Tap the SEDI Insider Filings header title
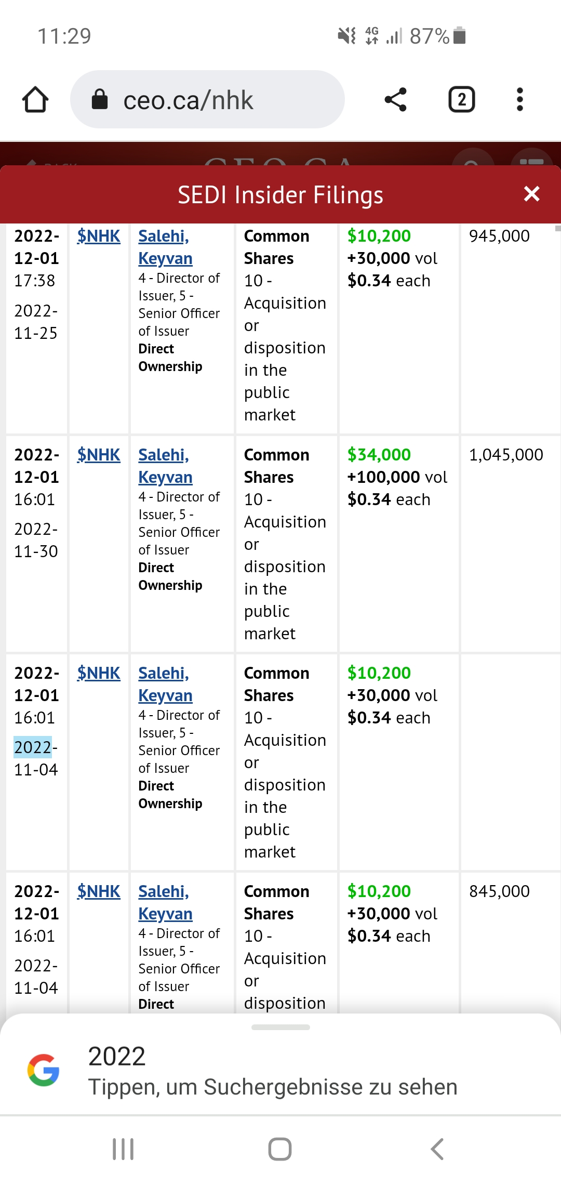This screenshot has height=1185, width=561. pos(280,195)
